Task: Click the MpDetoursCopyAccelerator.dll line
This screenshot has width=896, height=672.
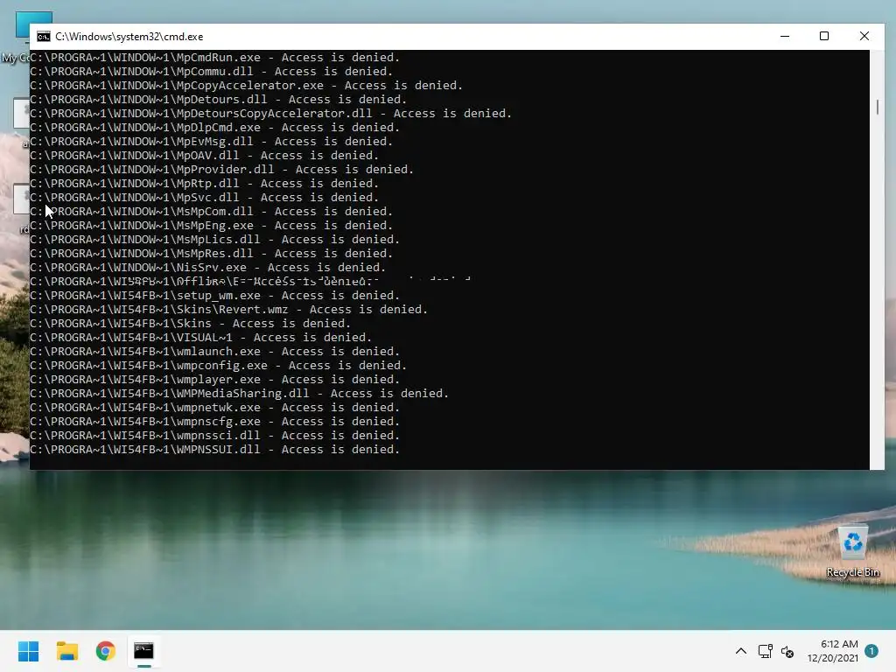Action: [271, 113]
